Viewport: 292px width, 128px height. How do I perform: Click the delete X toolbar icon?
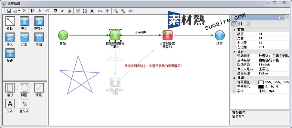tap(24, 11)
